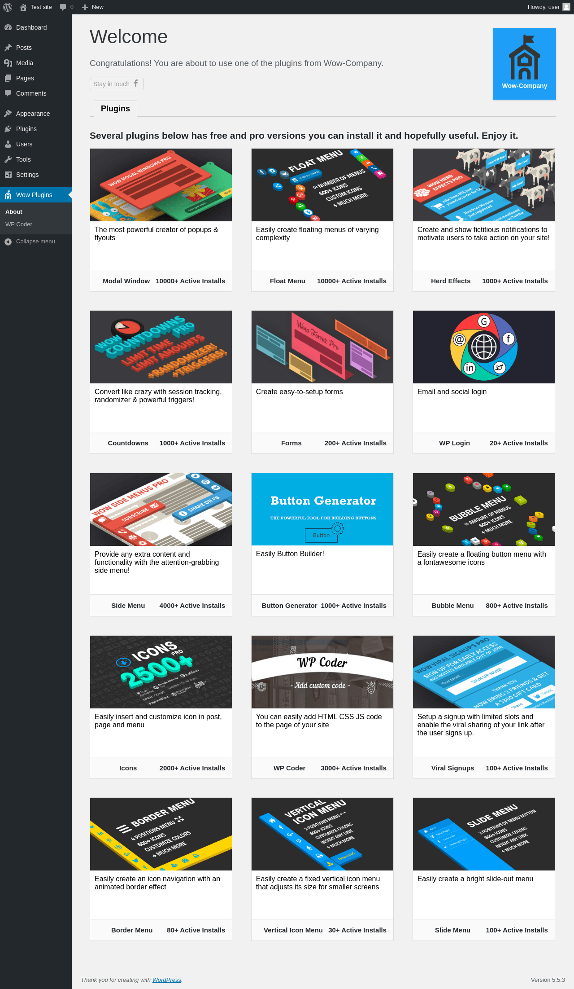Open the WP Coder banner thumbnail
574x989 pixels.
point(322,672)
